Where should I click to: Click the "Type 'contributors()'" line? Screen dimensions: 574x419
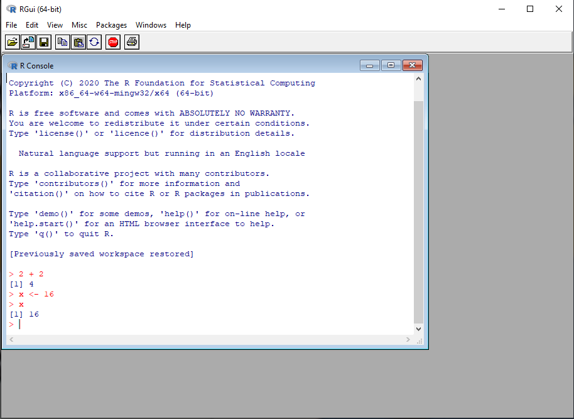[124, 183]
